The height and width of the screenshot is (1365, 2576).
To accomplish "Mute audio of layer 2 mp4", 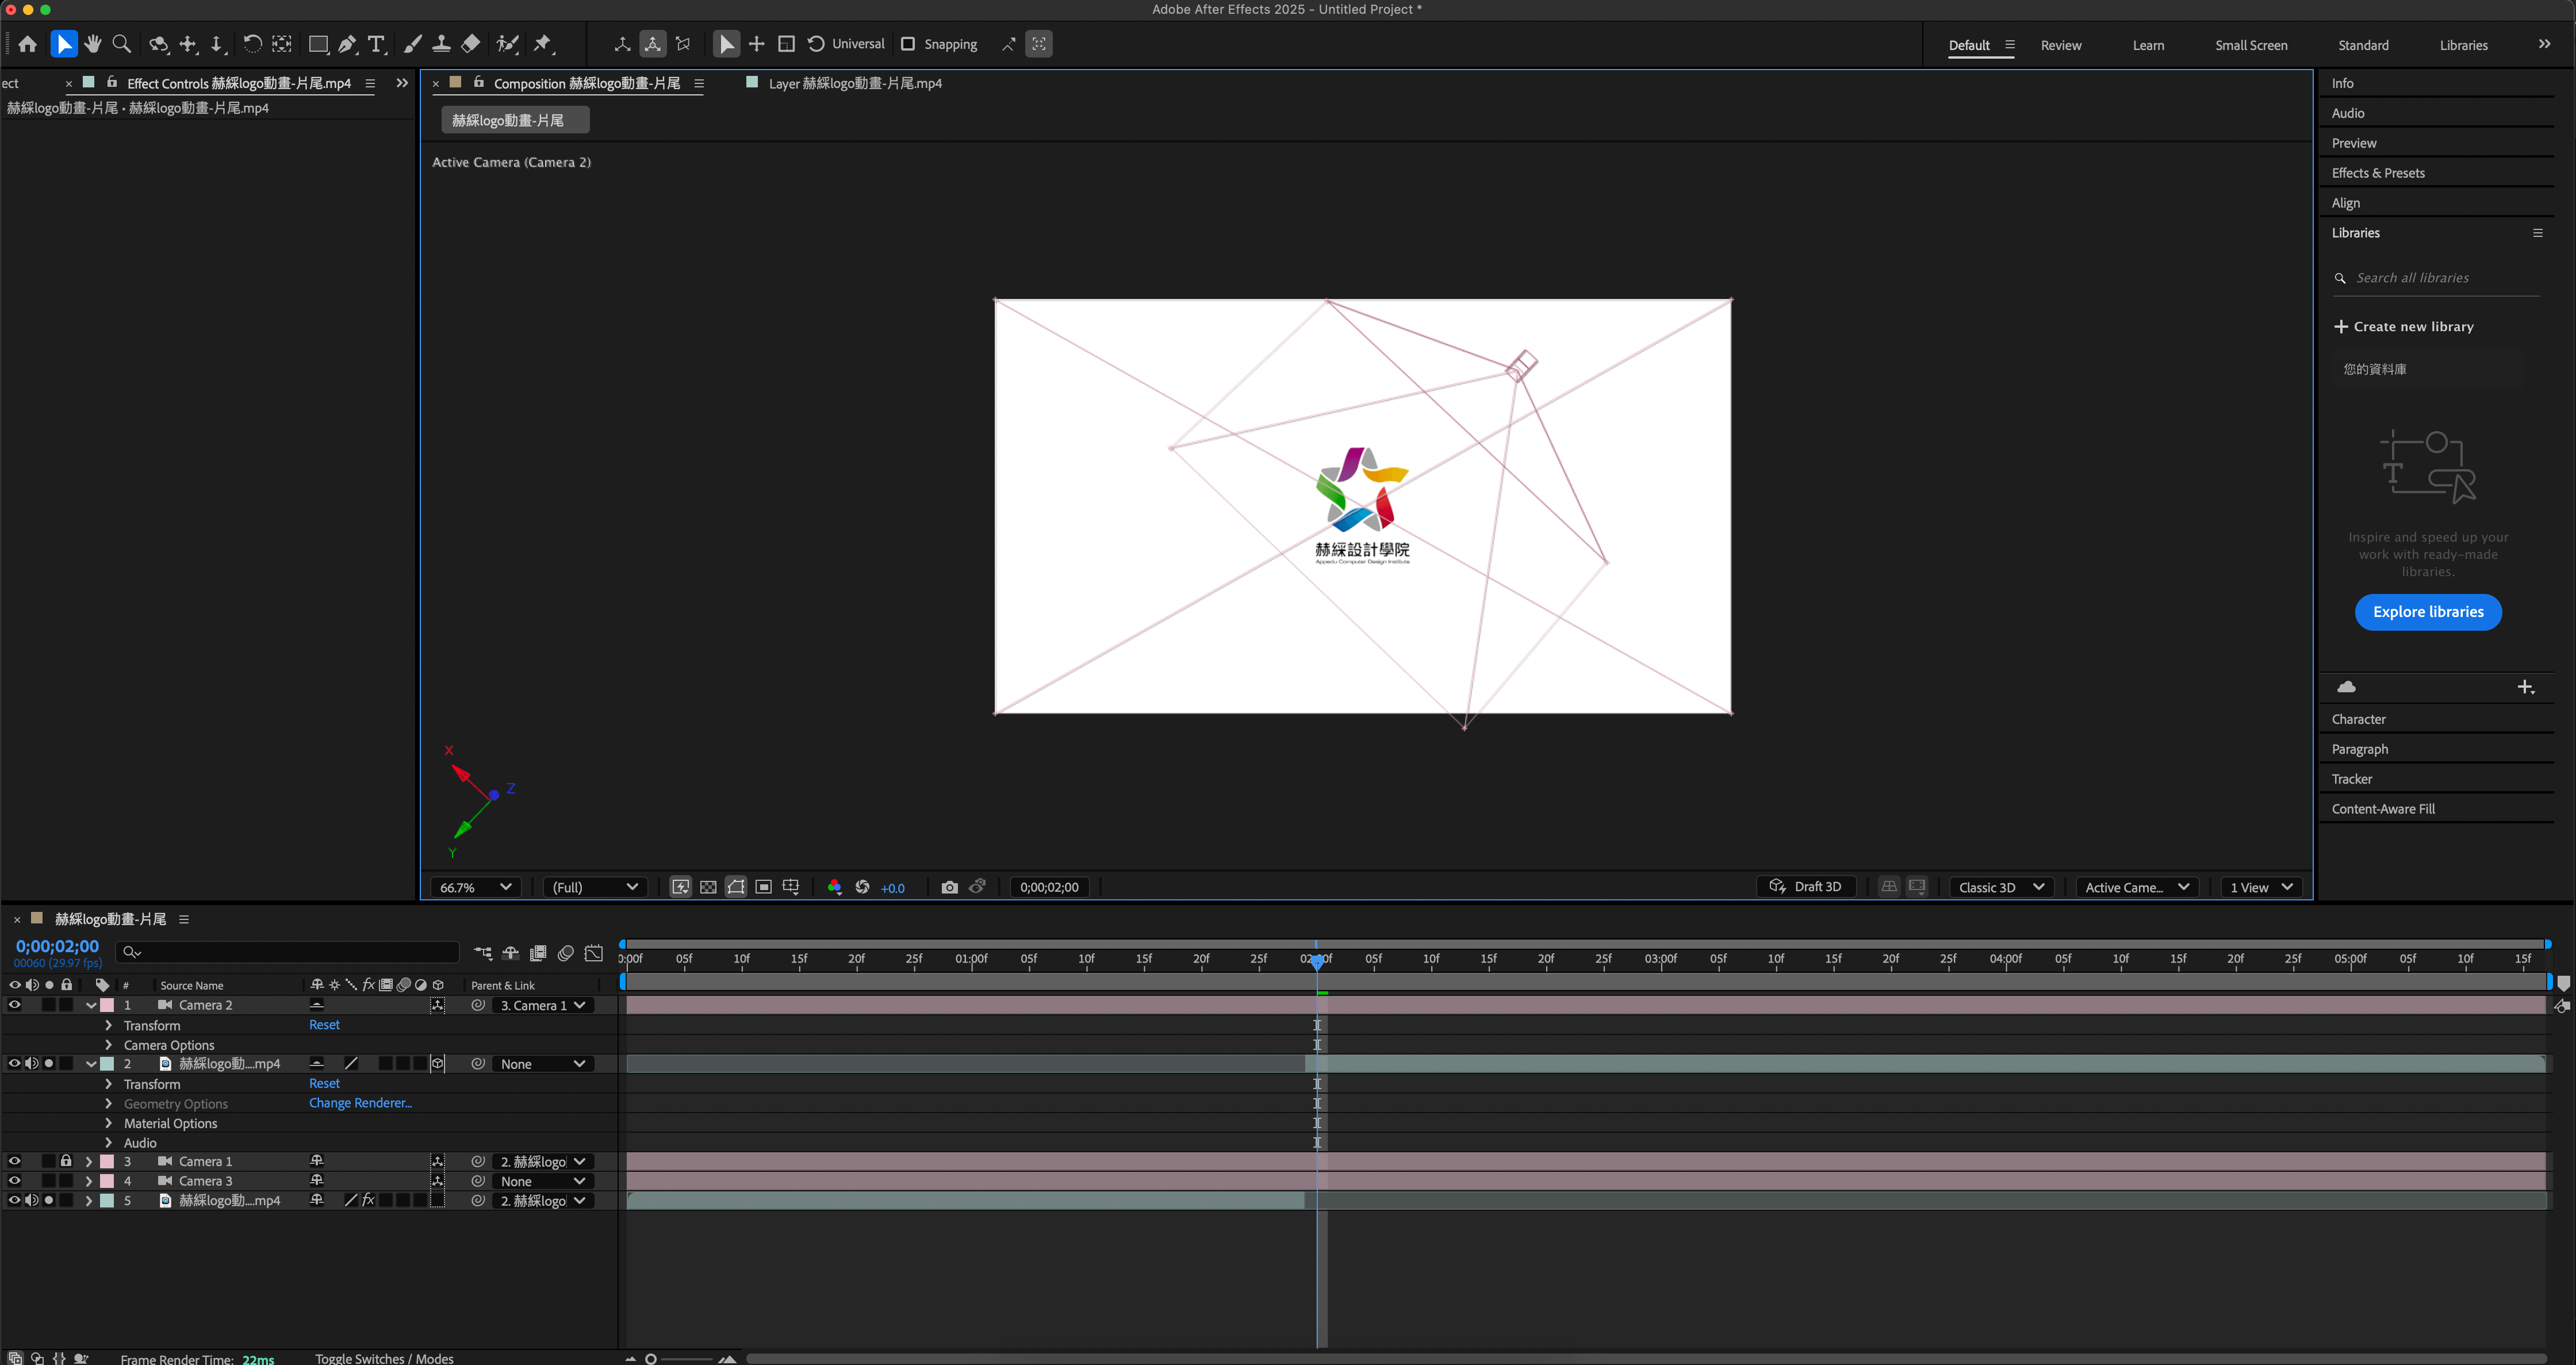I will click(32, 1063).
